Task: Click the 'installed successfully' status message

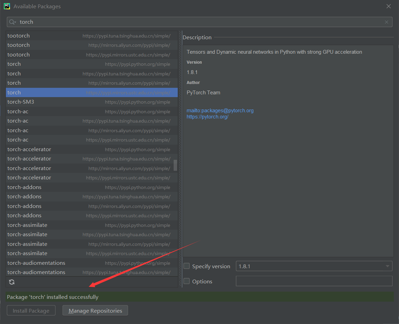Action: 52,297
